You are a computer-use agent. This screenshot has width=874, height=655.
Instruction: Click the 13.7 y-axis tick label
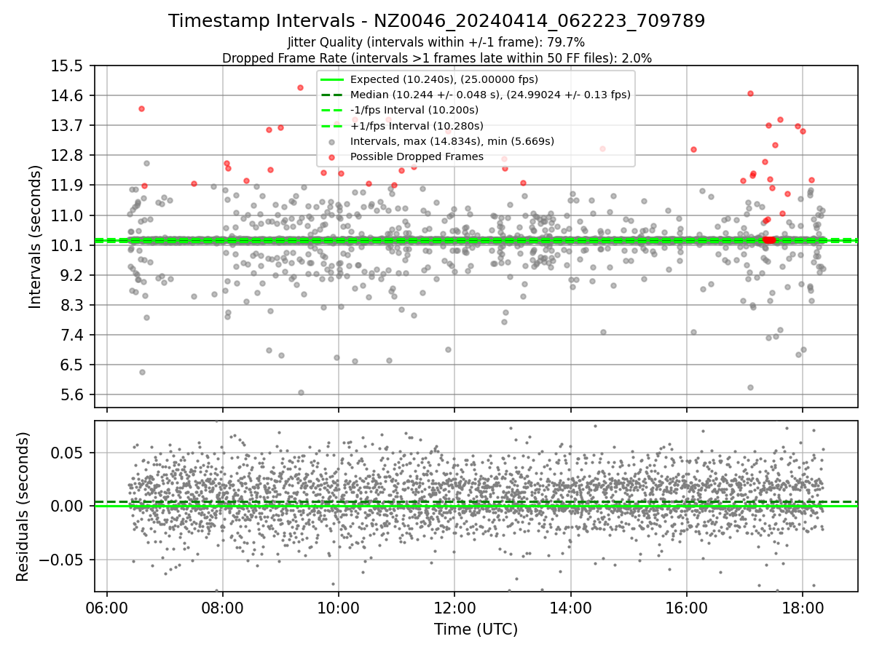[x=68, y=125]
